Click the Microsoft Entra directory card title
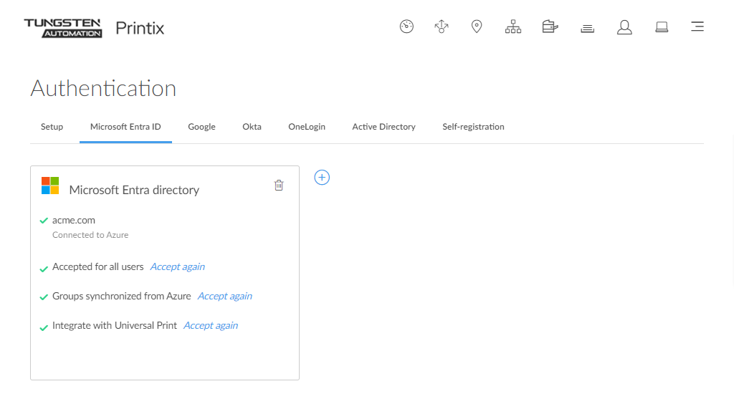 click(x=134, y=190)
